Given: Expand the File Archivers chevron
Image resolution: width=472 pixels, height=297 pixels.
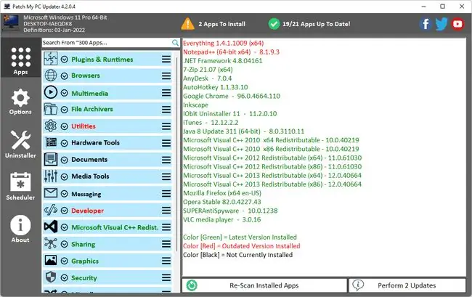Looking at the screenshot, I should tap(64, 110).
